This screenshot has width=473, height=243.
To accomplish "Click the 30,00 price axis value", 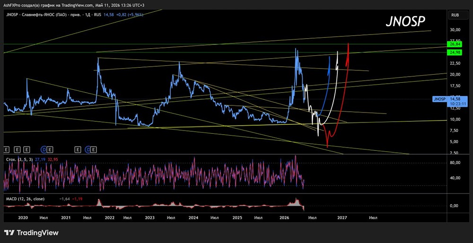I will (455, 30).
